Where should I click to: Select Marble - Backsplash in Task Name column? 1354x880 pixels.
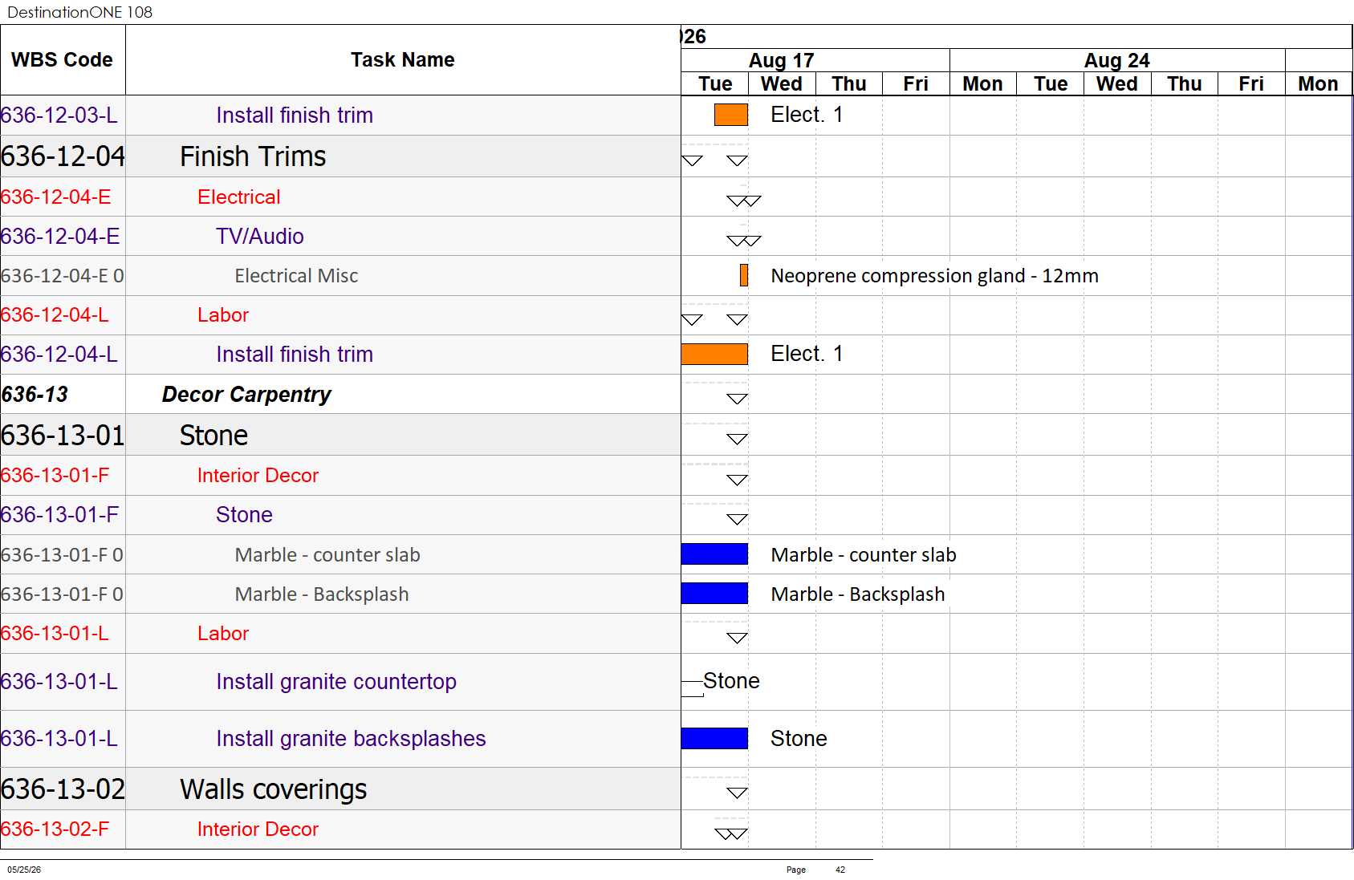point(322,594)
